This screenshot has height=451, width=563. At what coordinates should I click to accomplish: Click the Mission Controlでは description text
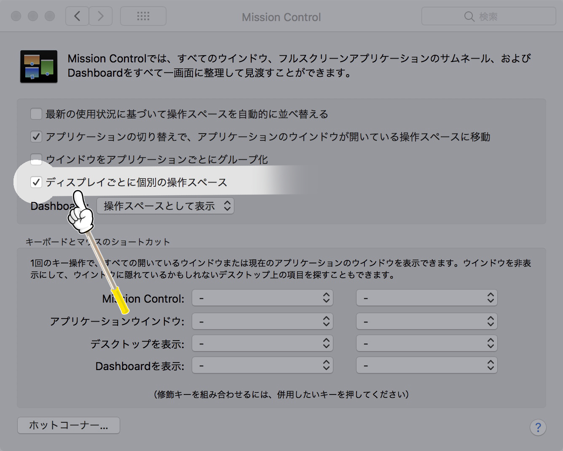click(299, 66)
